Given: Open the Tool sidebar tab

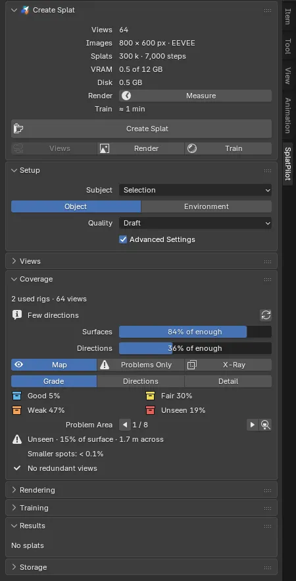Looking at the screenshot, I should (x=288, y=46).
